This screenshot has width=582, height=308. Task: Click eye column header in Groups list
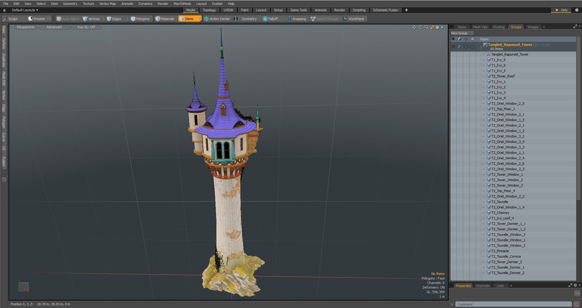point(453,39)
